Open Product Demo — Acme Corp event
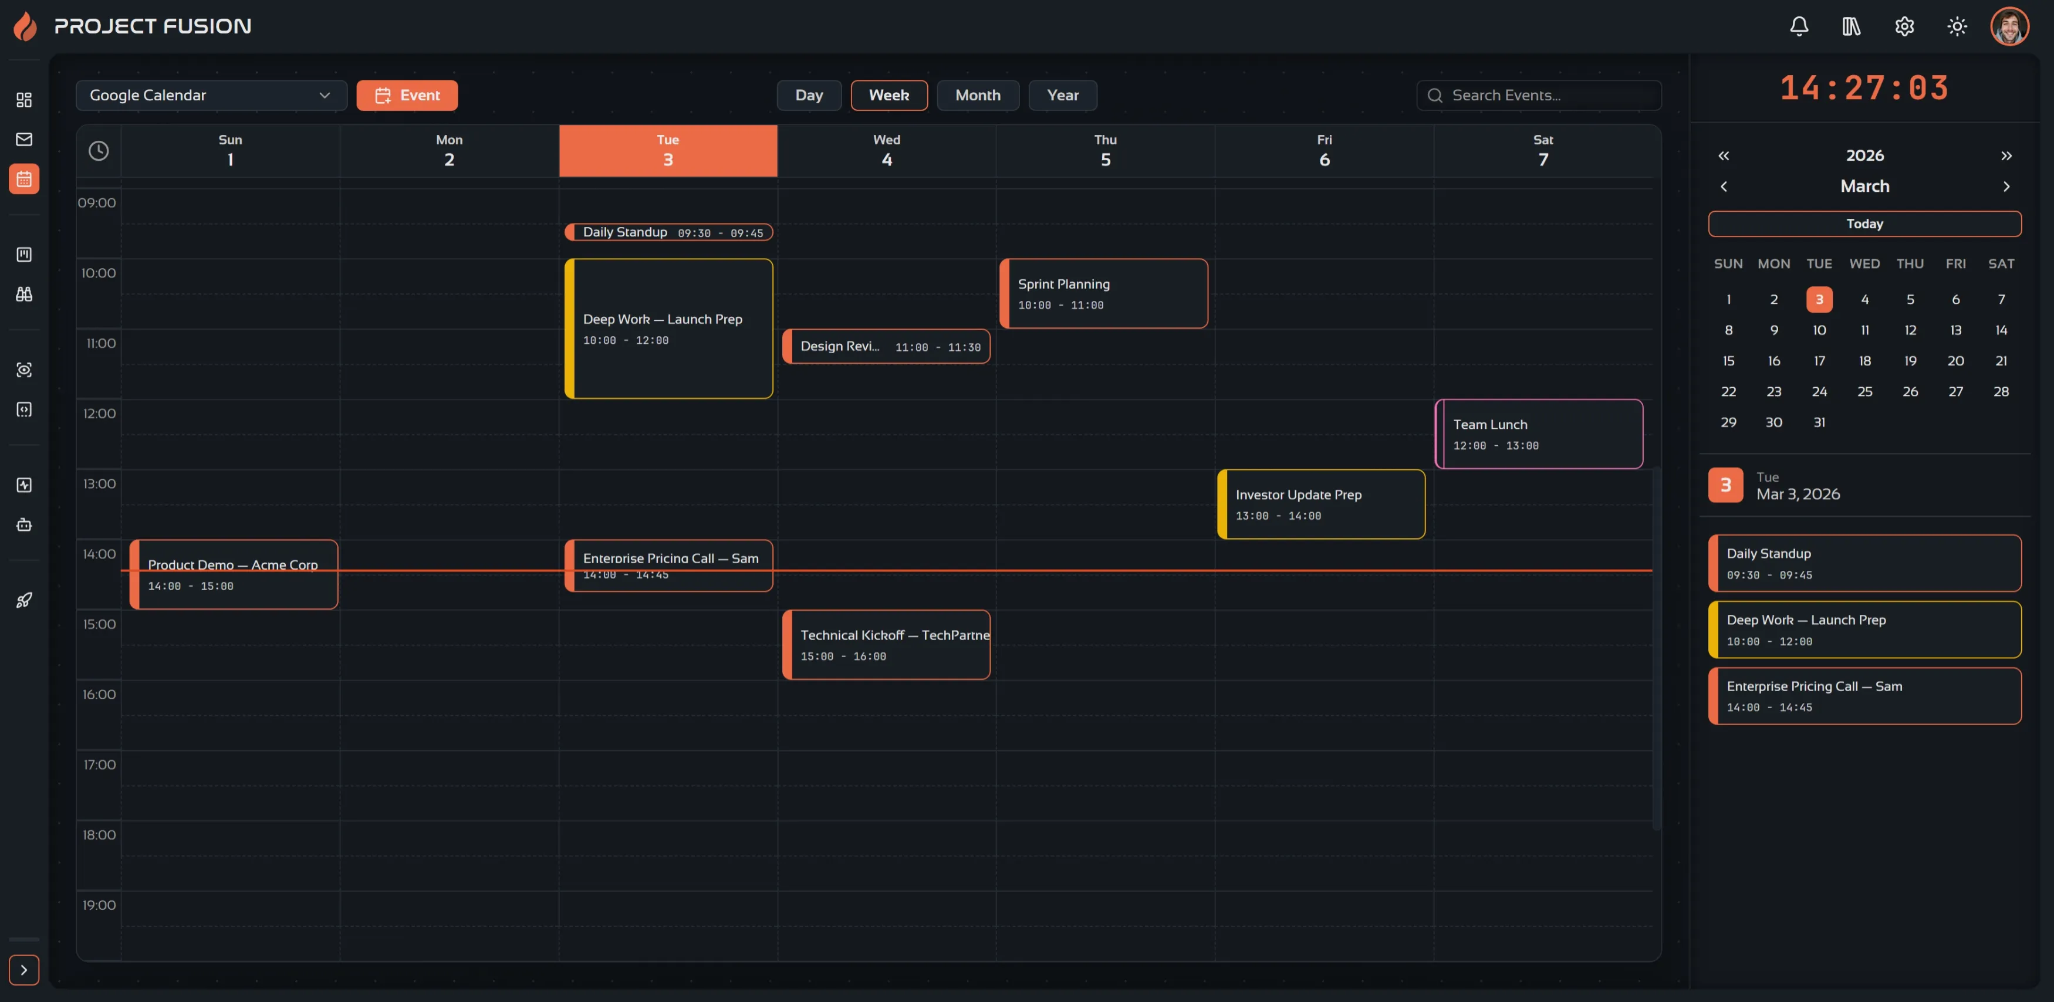Image resolution: width=2054 pixels, height=1002 pixels. point(234,575)
